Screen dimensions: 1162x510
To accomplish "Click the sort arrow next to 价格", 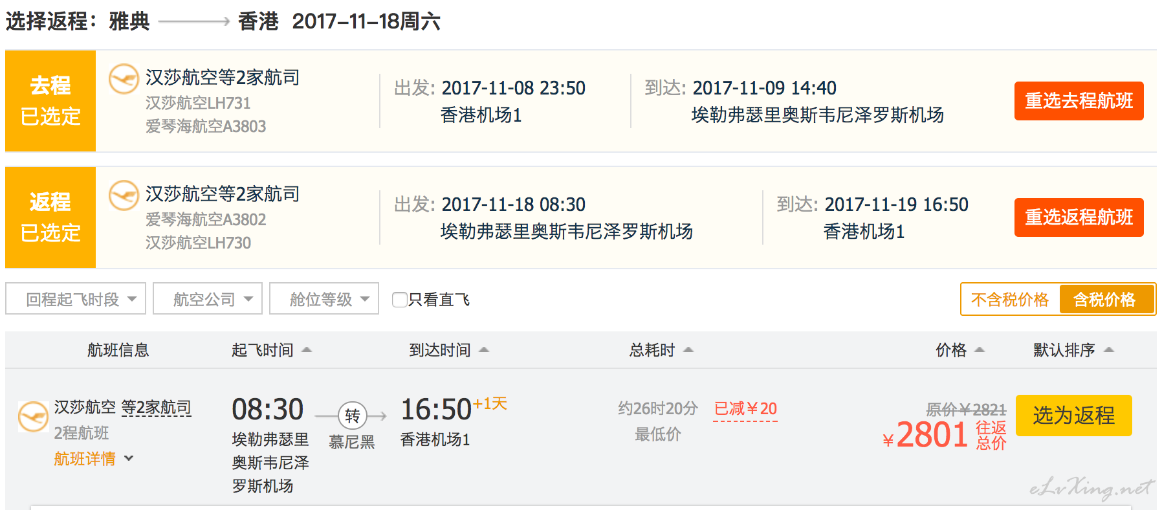I will 980,349.
